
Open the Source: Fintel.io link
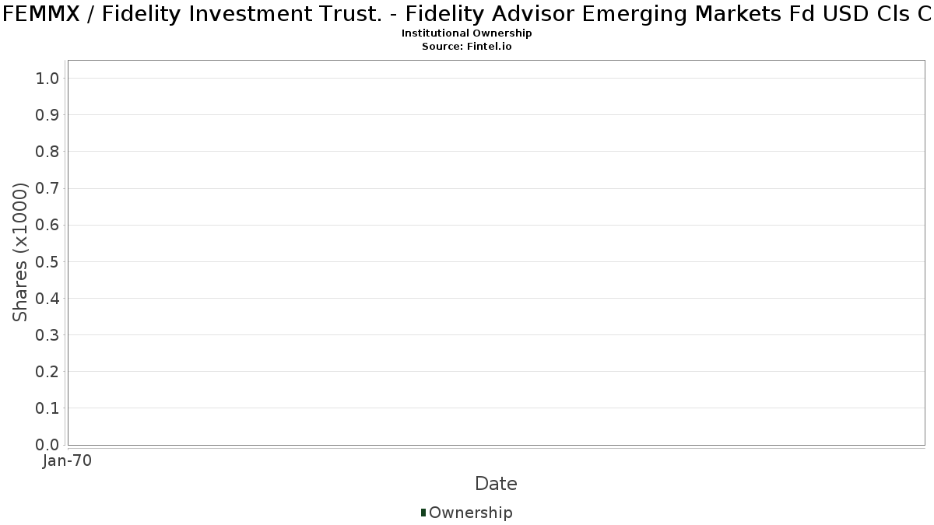pyautogui.click(x=467, y=47)
